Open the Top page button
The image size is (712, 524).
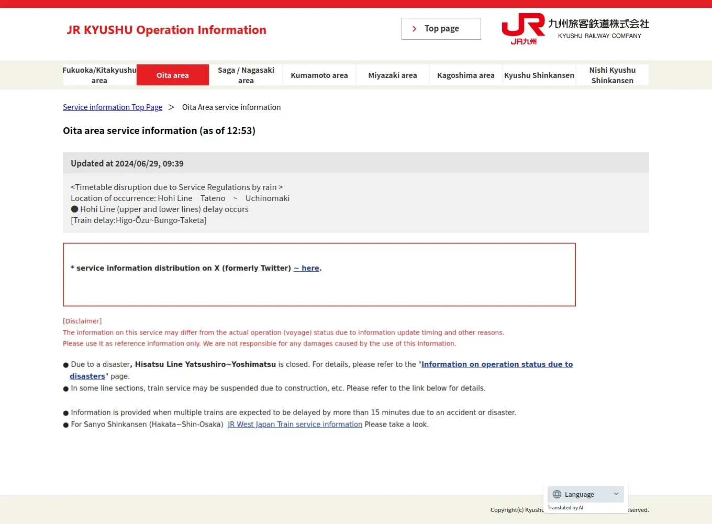click(441, 29)
